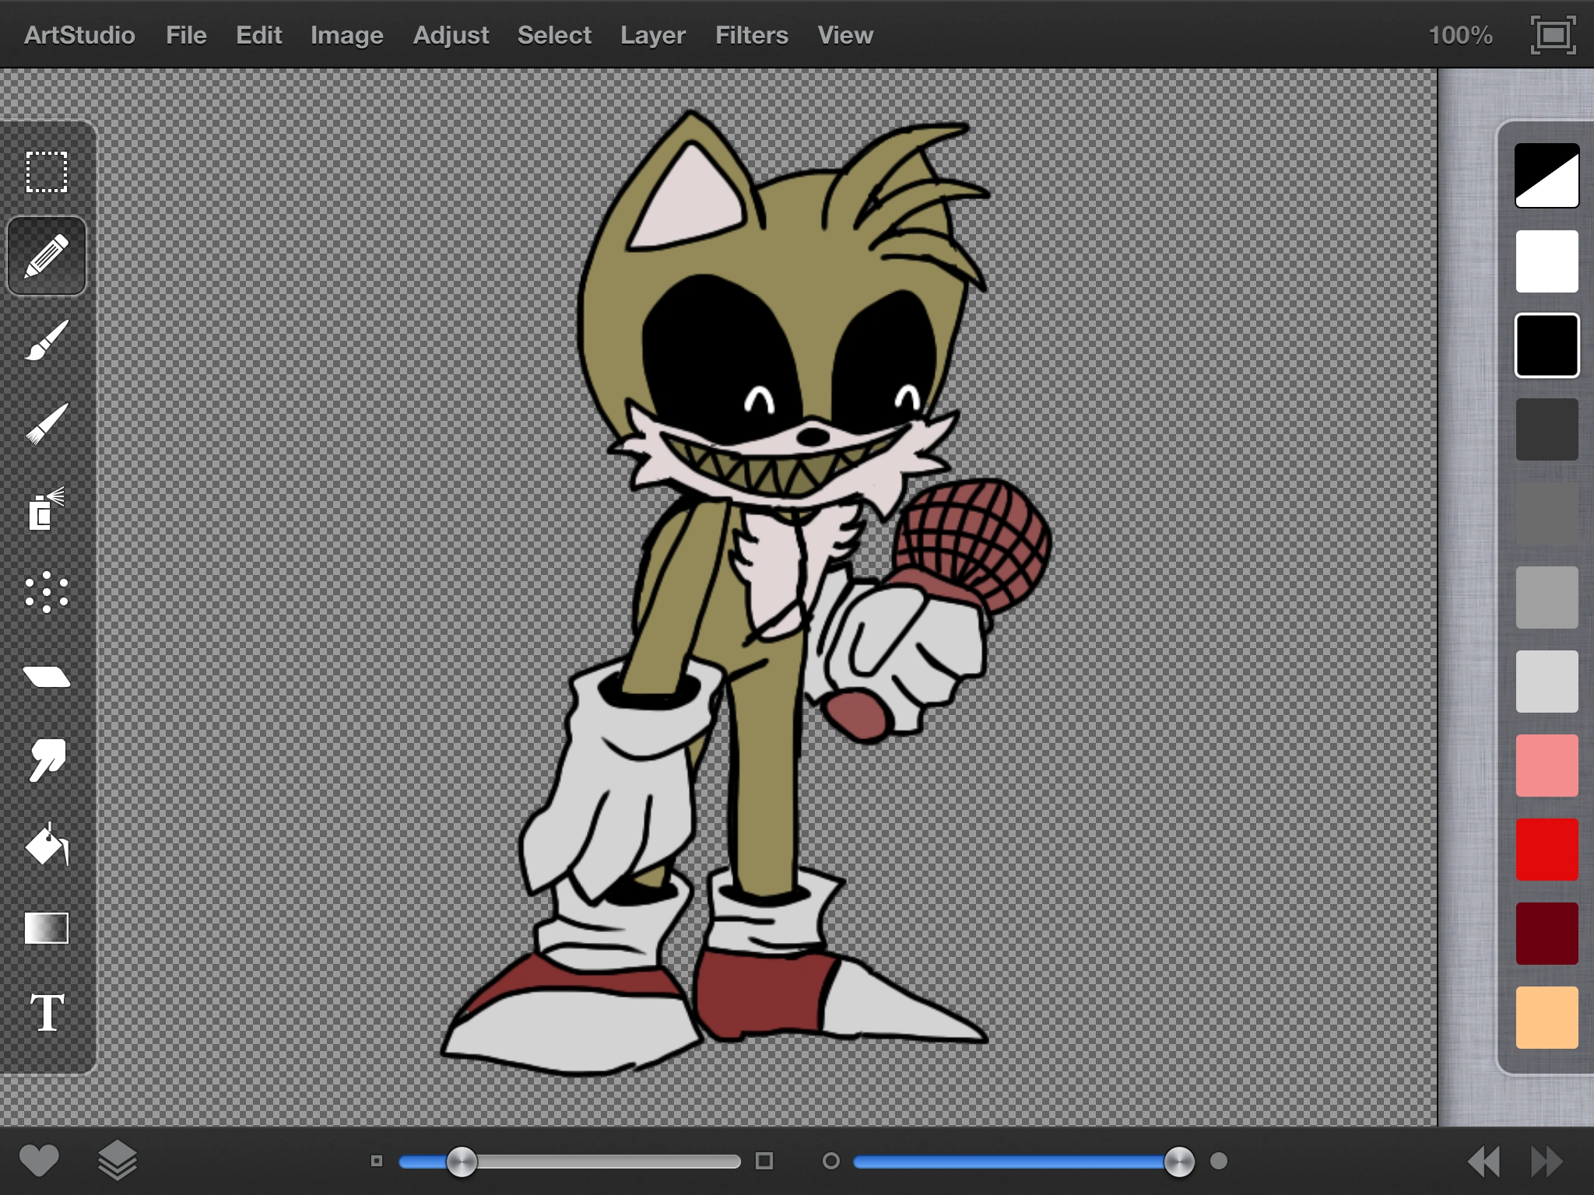Select the Paint Bucket fill tool
The image size is (1594, 1195).
47,845
